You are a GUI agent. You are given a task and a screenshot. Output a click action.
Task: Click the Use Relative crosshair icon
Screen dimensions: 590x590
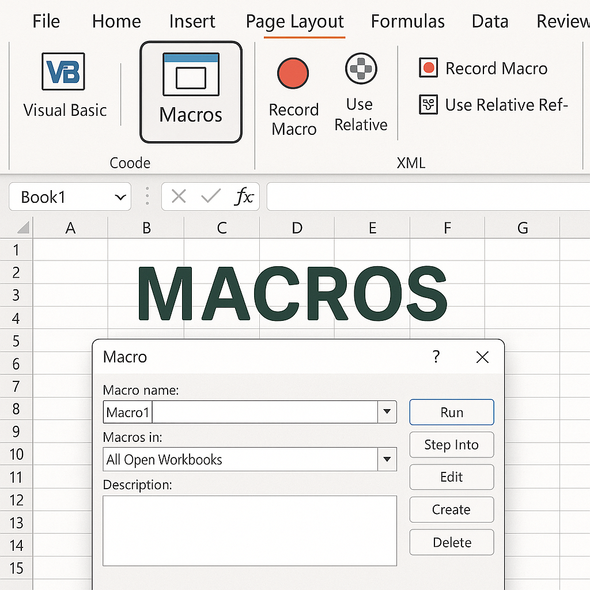point(361,69)
